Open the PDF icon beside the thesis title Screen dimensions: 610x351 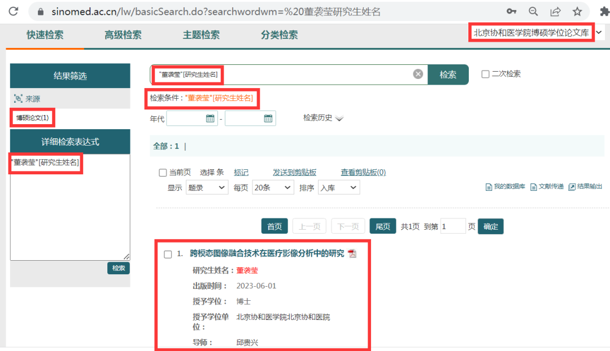(352, 254)
